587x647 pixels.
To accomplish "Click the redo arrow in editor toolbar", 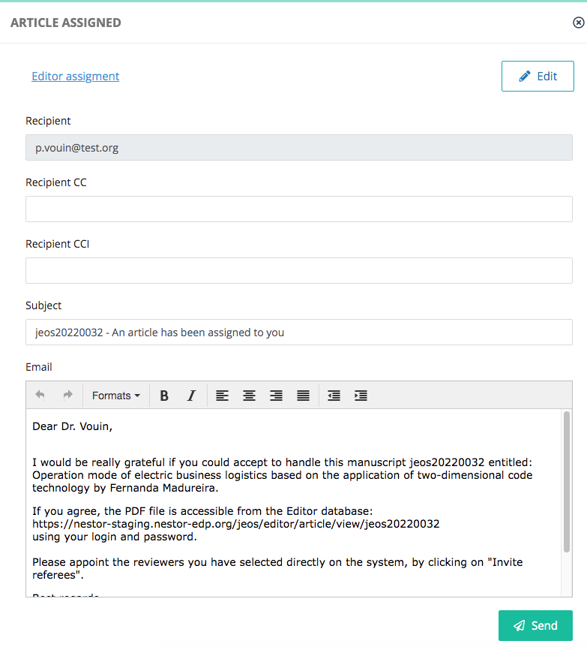I will [67, 396].
